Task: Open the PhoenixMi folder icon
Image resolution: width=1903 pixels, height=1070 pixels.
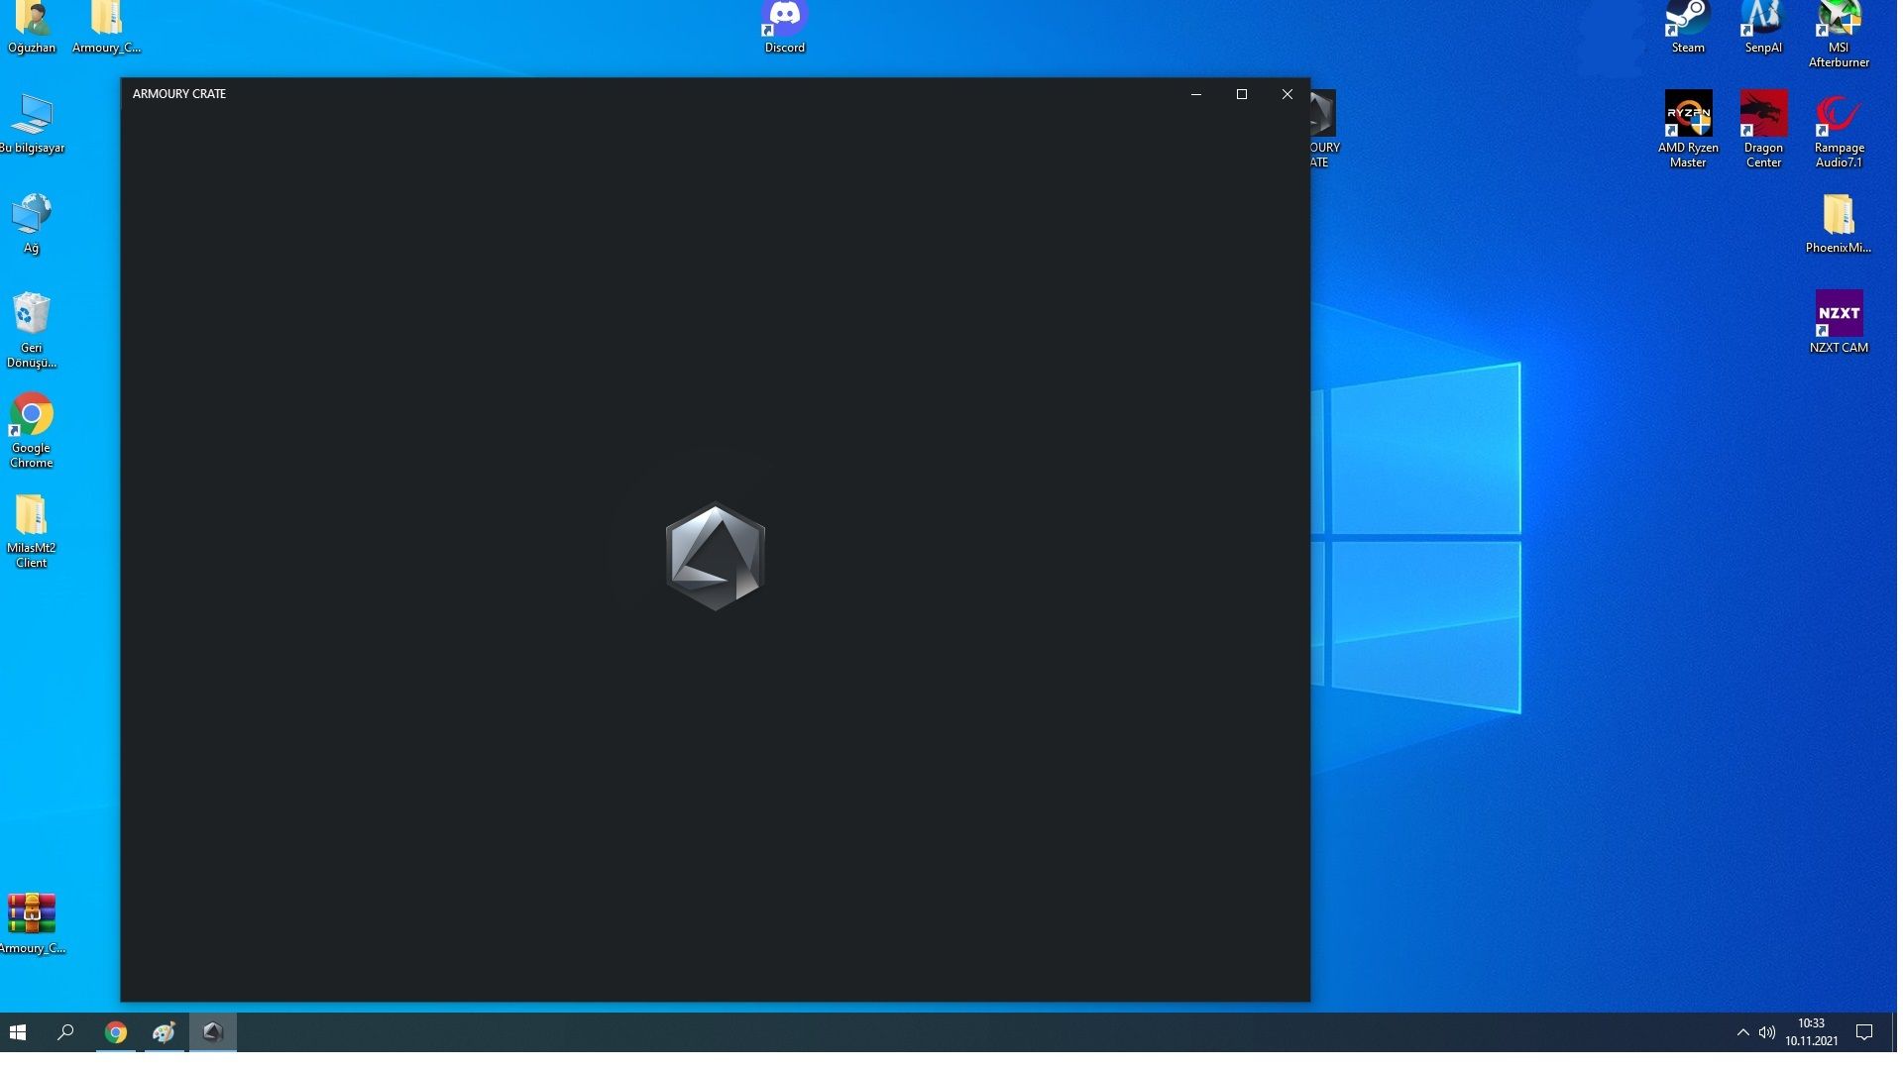Action: click(x=1838, y=215)
